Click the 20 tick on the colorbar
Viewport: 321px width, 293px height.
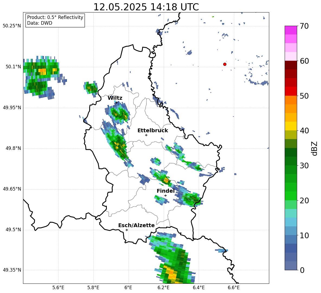304,200
